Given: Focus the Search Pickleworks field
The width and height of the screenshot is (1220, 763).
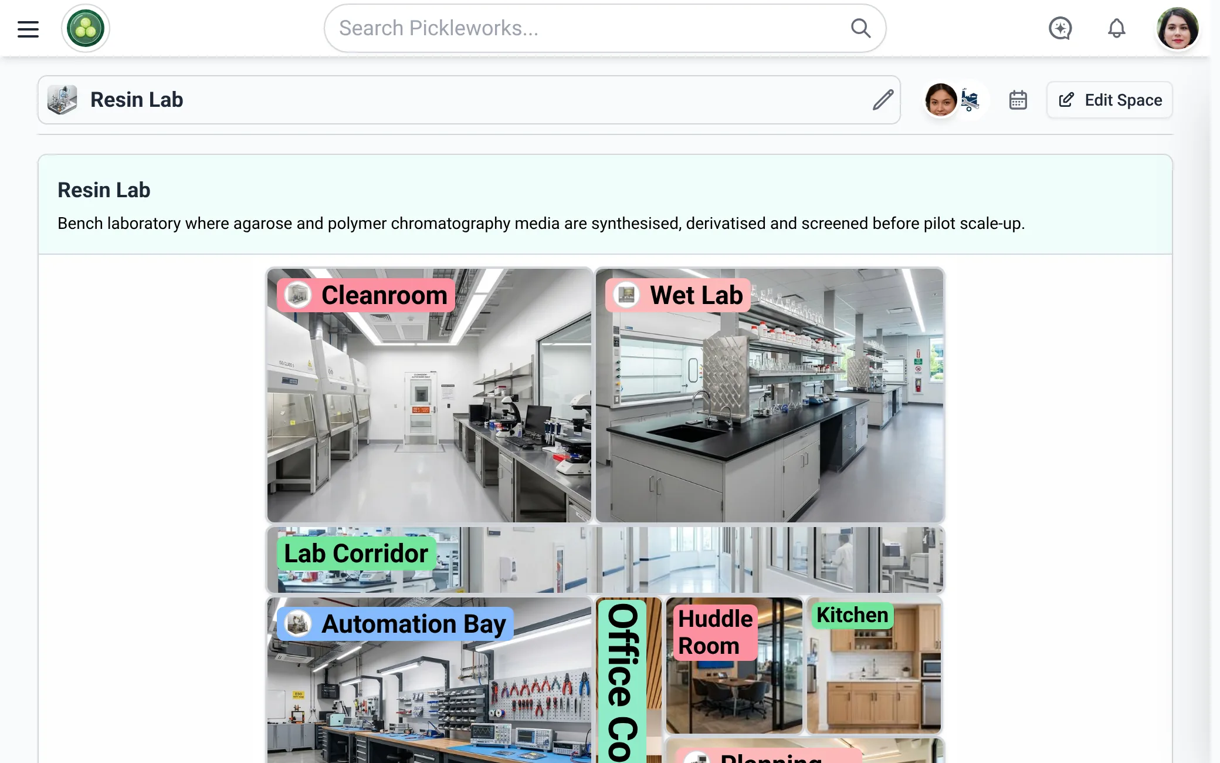Looking at the screenshot, I should [x=605, y=28].
